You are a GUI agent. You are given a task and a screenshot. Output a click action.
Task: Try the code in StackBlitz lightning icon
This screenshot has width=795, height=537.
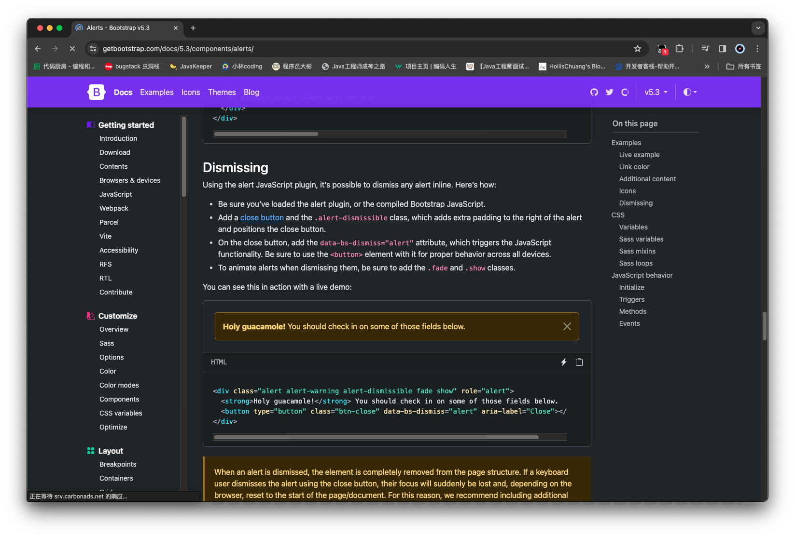coord(563,362)
